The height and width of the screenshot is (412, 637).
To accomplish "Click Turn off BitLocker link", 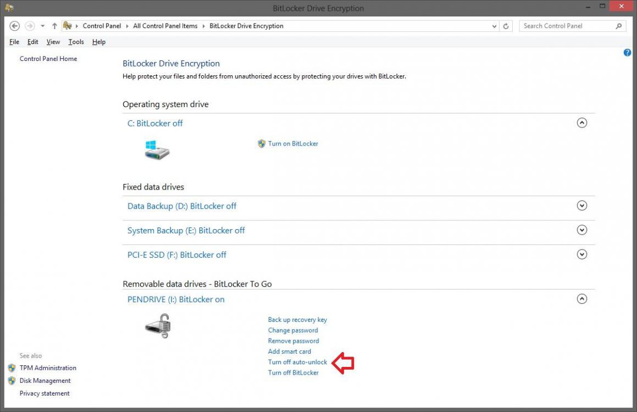I will point(293,372).
